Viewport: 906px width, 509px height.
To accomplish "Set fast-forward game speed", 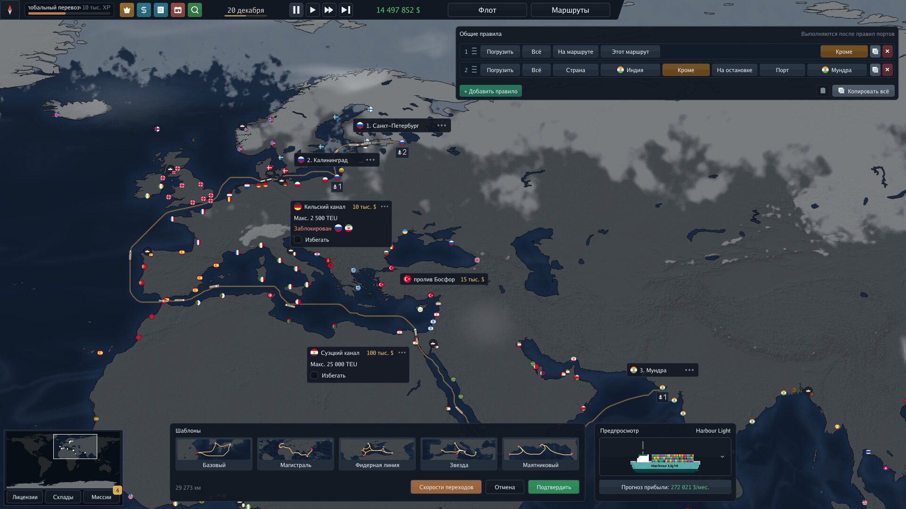I will pos(329,10).
